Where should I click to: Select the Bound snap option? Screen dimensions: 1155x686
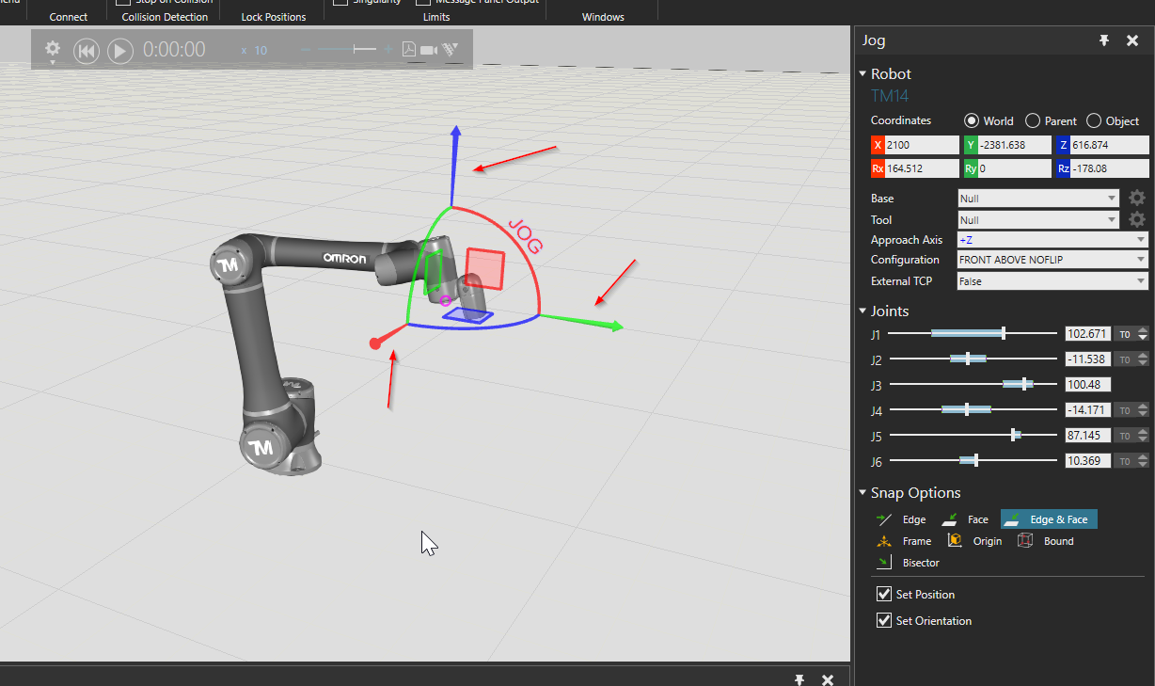[x=1045, y=541]
